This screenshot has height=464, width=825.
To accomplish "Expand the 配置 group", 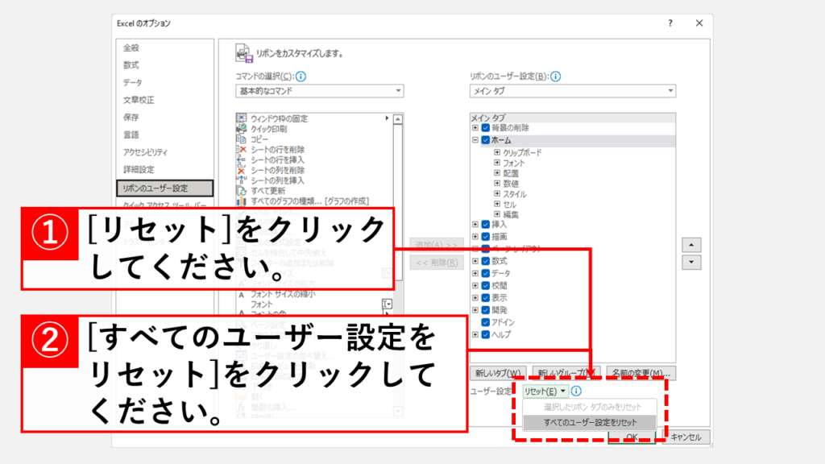I will tap(496, 172).
